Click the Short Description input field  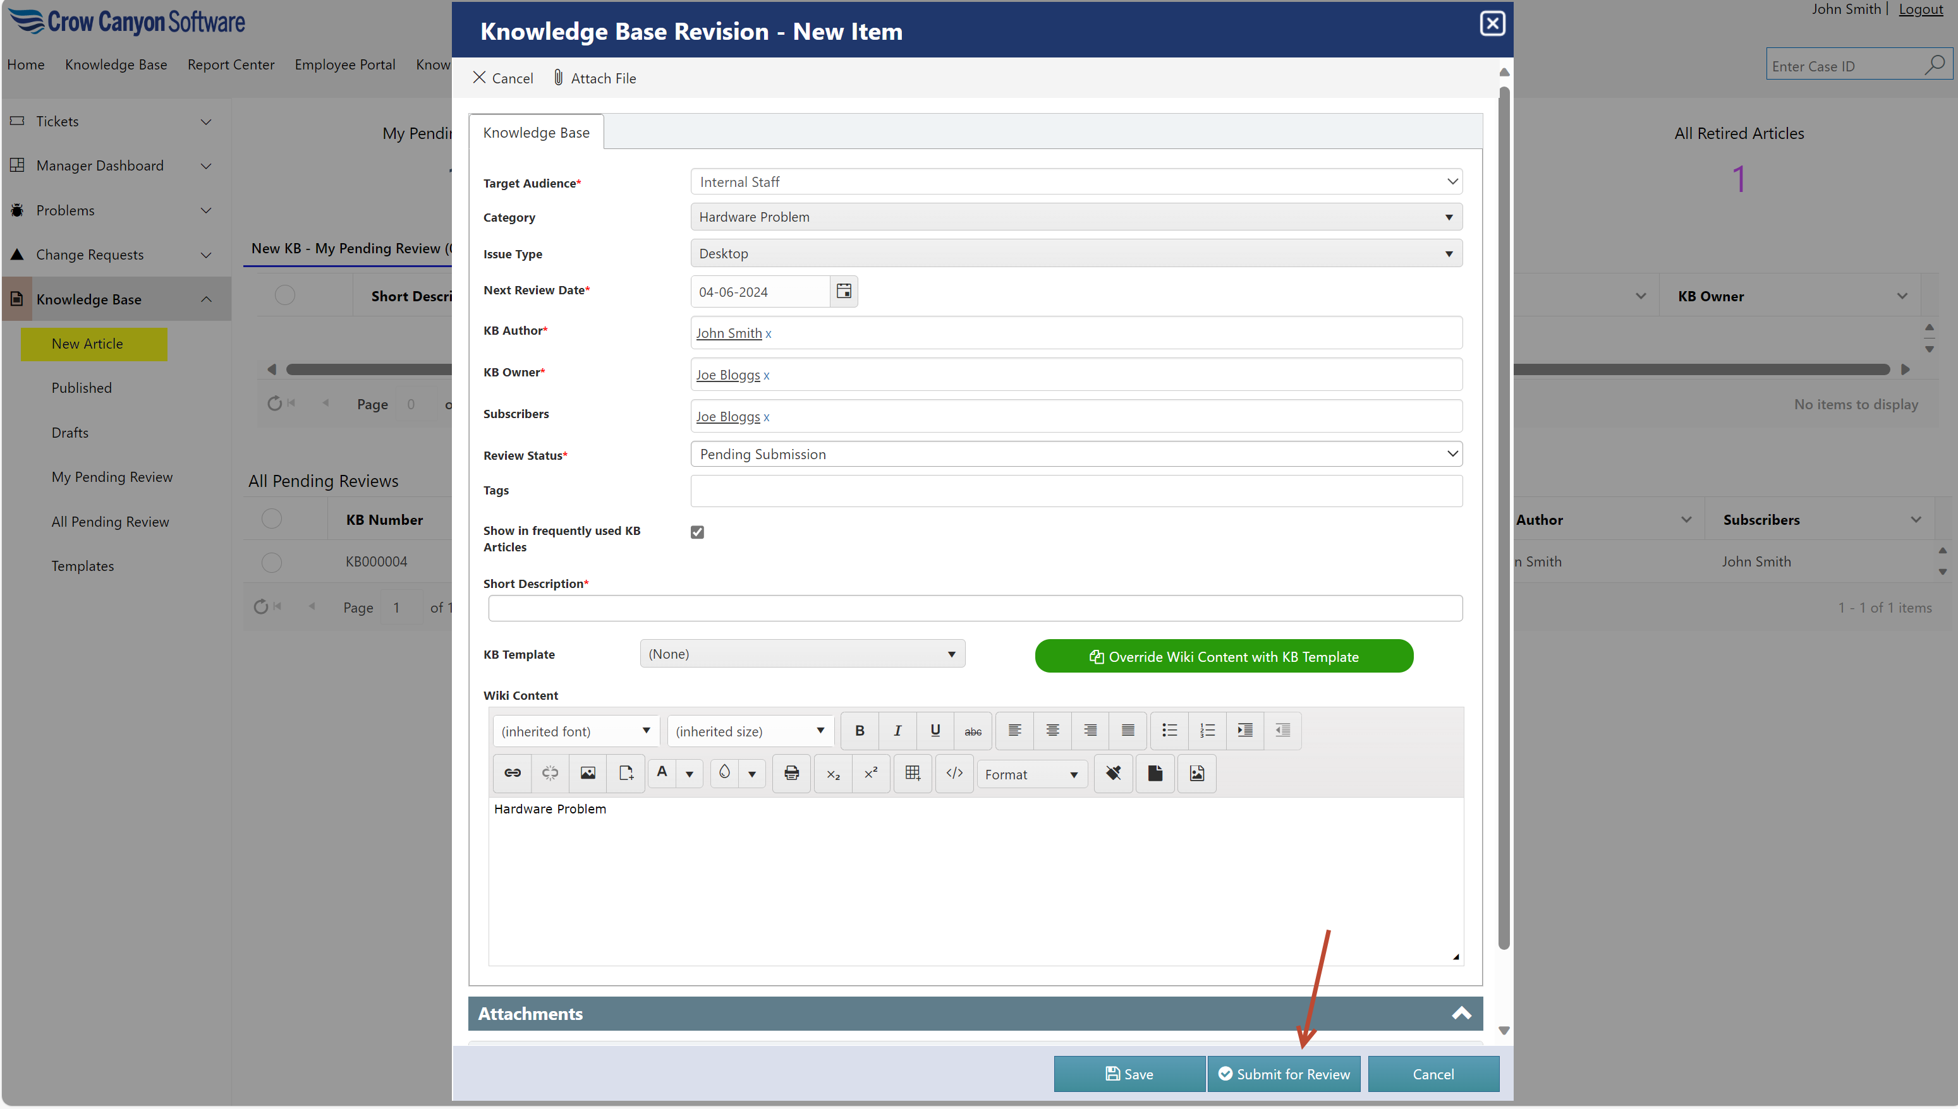(x=975, y=608)
